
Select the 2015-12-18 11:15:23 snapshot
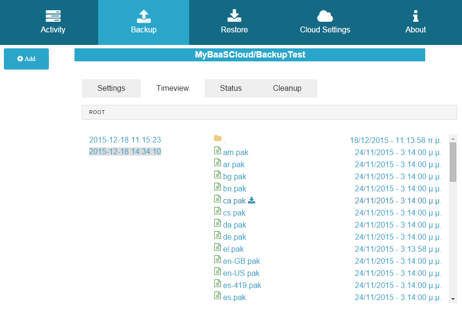125,139
